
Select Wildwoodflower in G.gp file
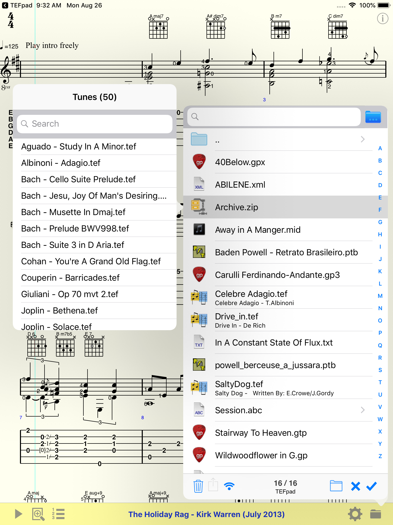point(278,455)
